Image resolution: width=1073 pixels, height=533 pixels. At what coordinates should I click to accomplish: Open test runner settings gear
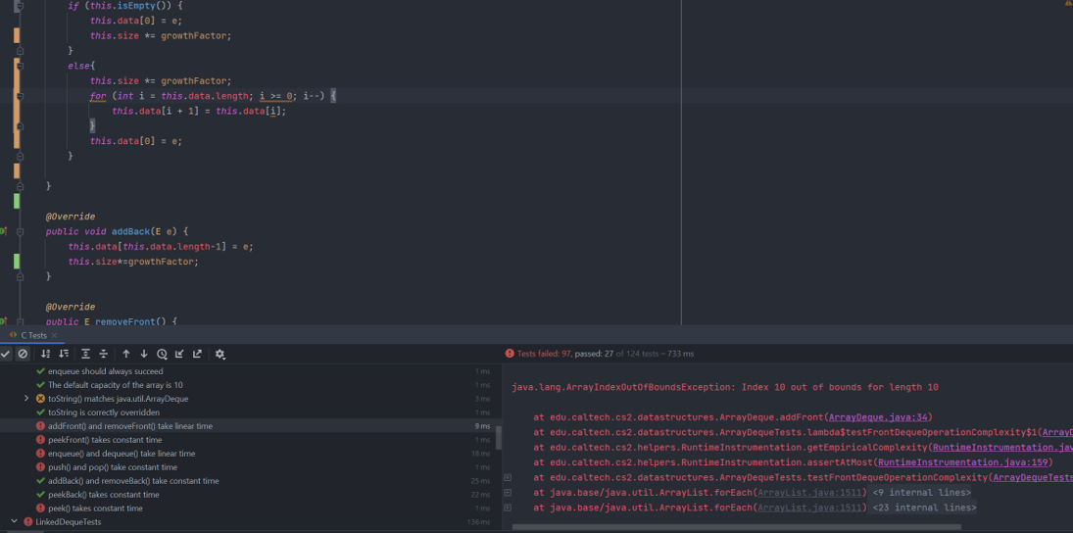(220, 354)
